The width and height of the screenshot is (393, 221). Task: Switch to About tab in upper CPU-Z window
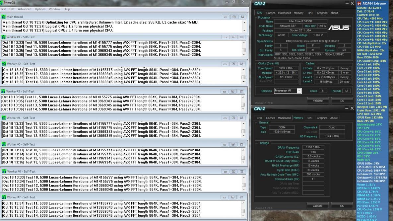[334, 13]
